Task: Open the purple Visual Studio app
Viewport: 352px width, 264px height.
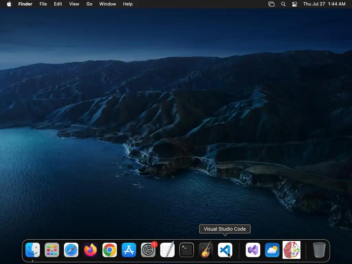Action: coord(253,250)
